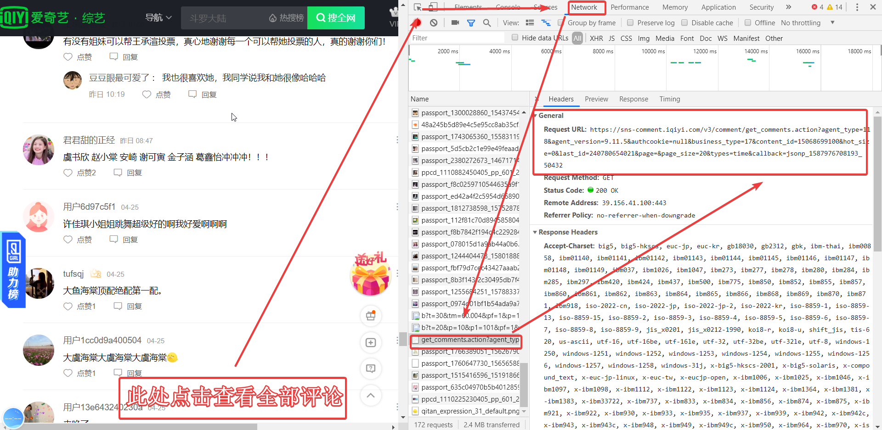Open the DevTools three-dot menu

pyautogui.click(x=857, y=7)
